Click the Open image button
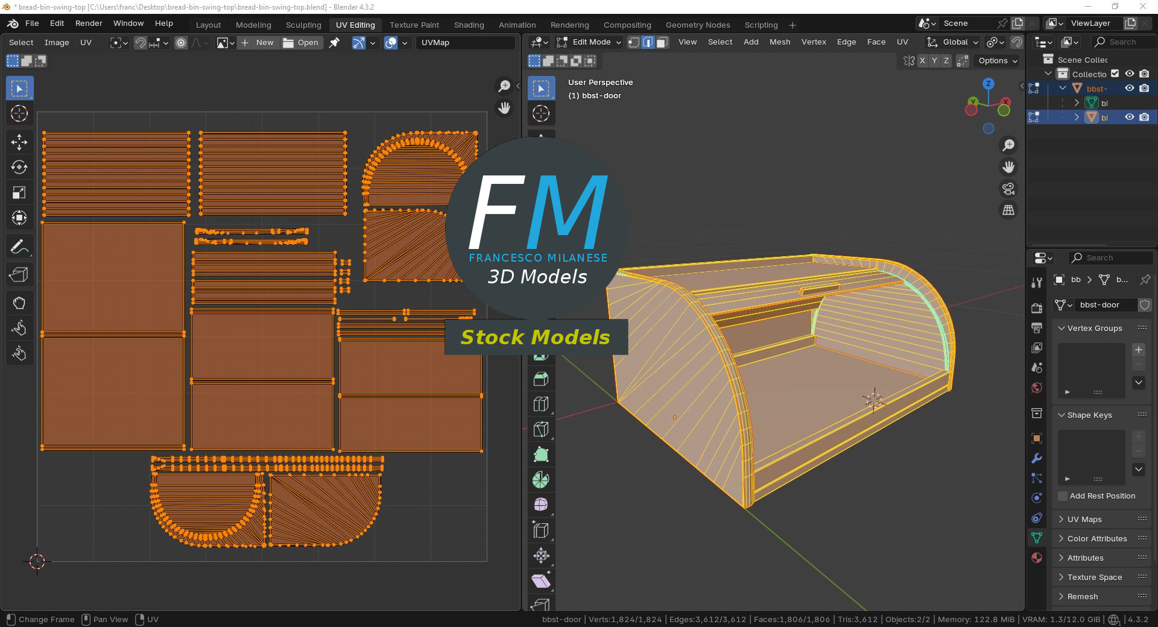Image resolution: width=1158 pixels, height=627 pixels. (301, 43)
